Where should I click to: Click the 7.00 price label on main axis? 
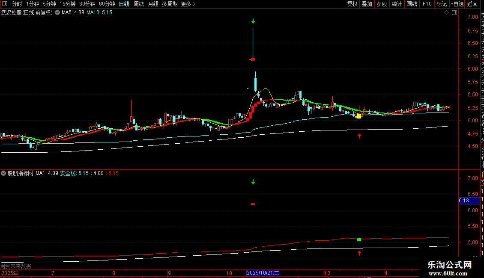[x=472, y=17]
